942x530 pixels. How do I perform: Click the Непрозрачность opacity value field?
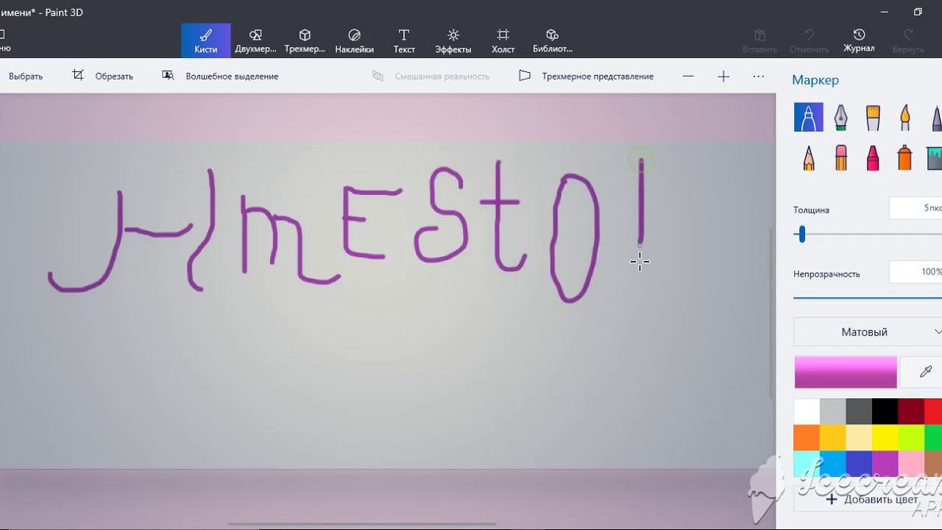point(916,272)
